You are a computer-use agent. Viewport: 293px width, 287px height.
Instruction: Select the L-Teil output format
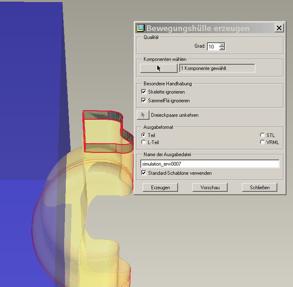[x=144, y=142]
